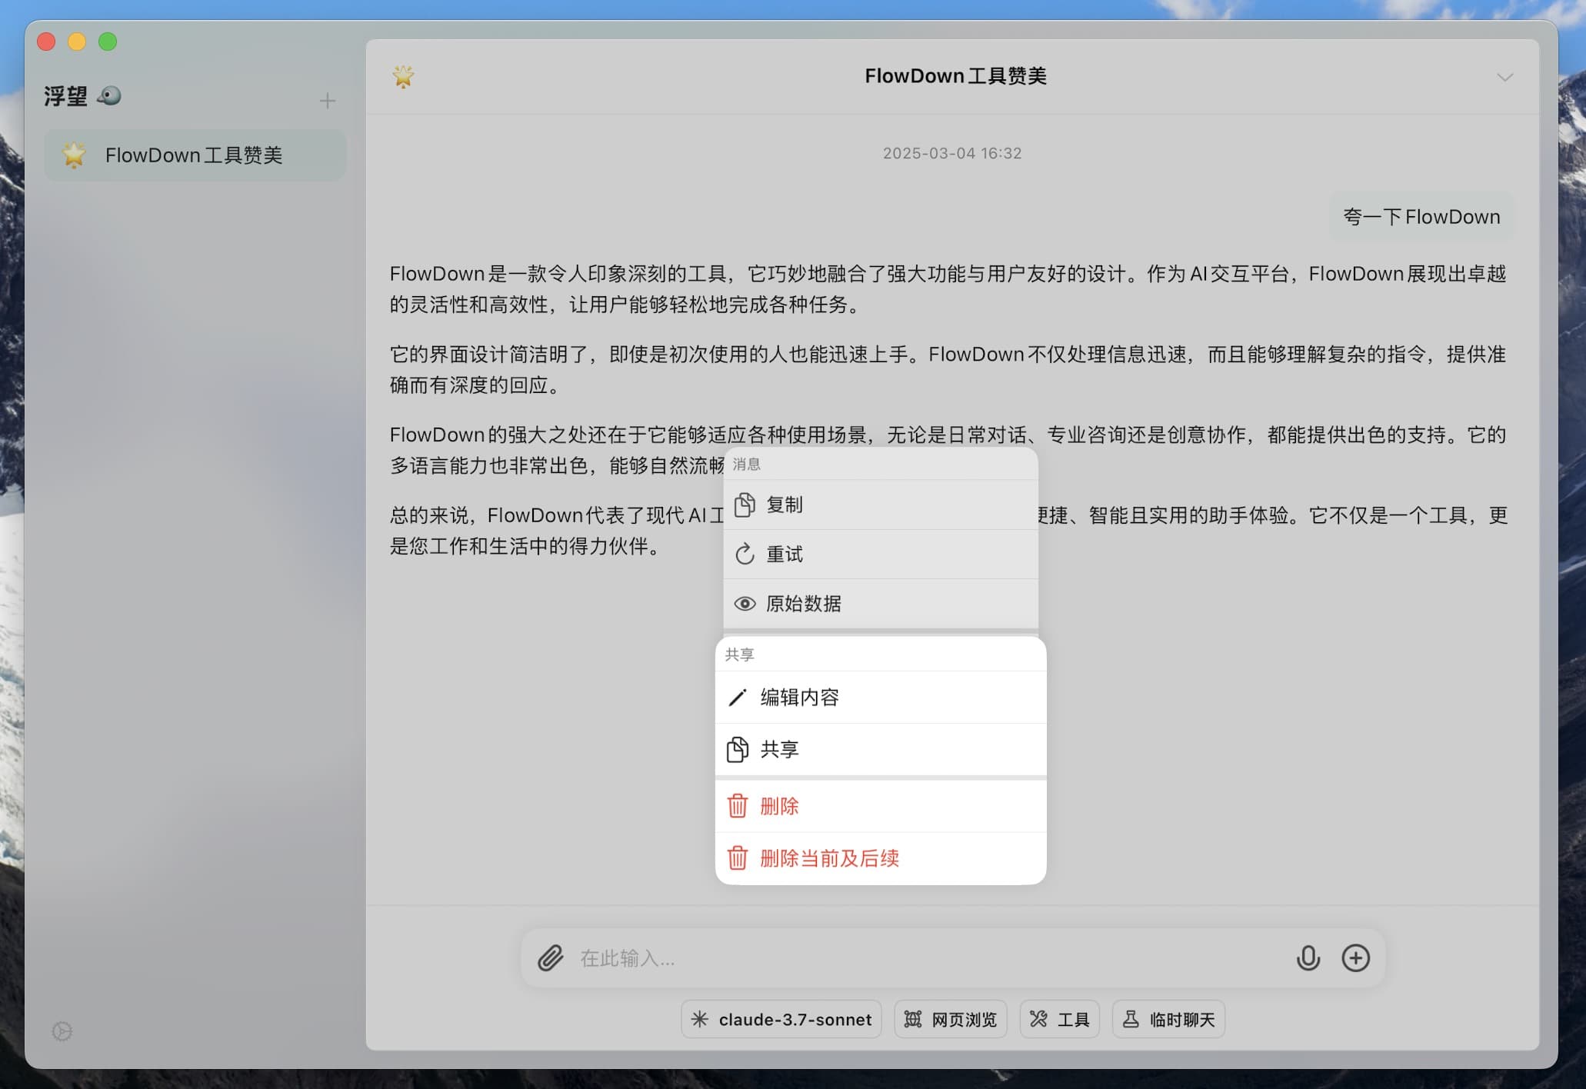Click the first assistant paragraph starting FlowDown是一款
This screenshot has height=1089, width=1586.
[948, 289]
